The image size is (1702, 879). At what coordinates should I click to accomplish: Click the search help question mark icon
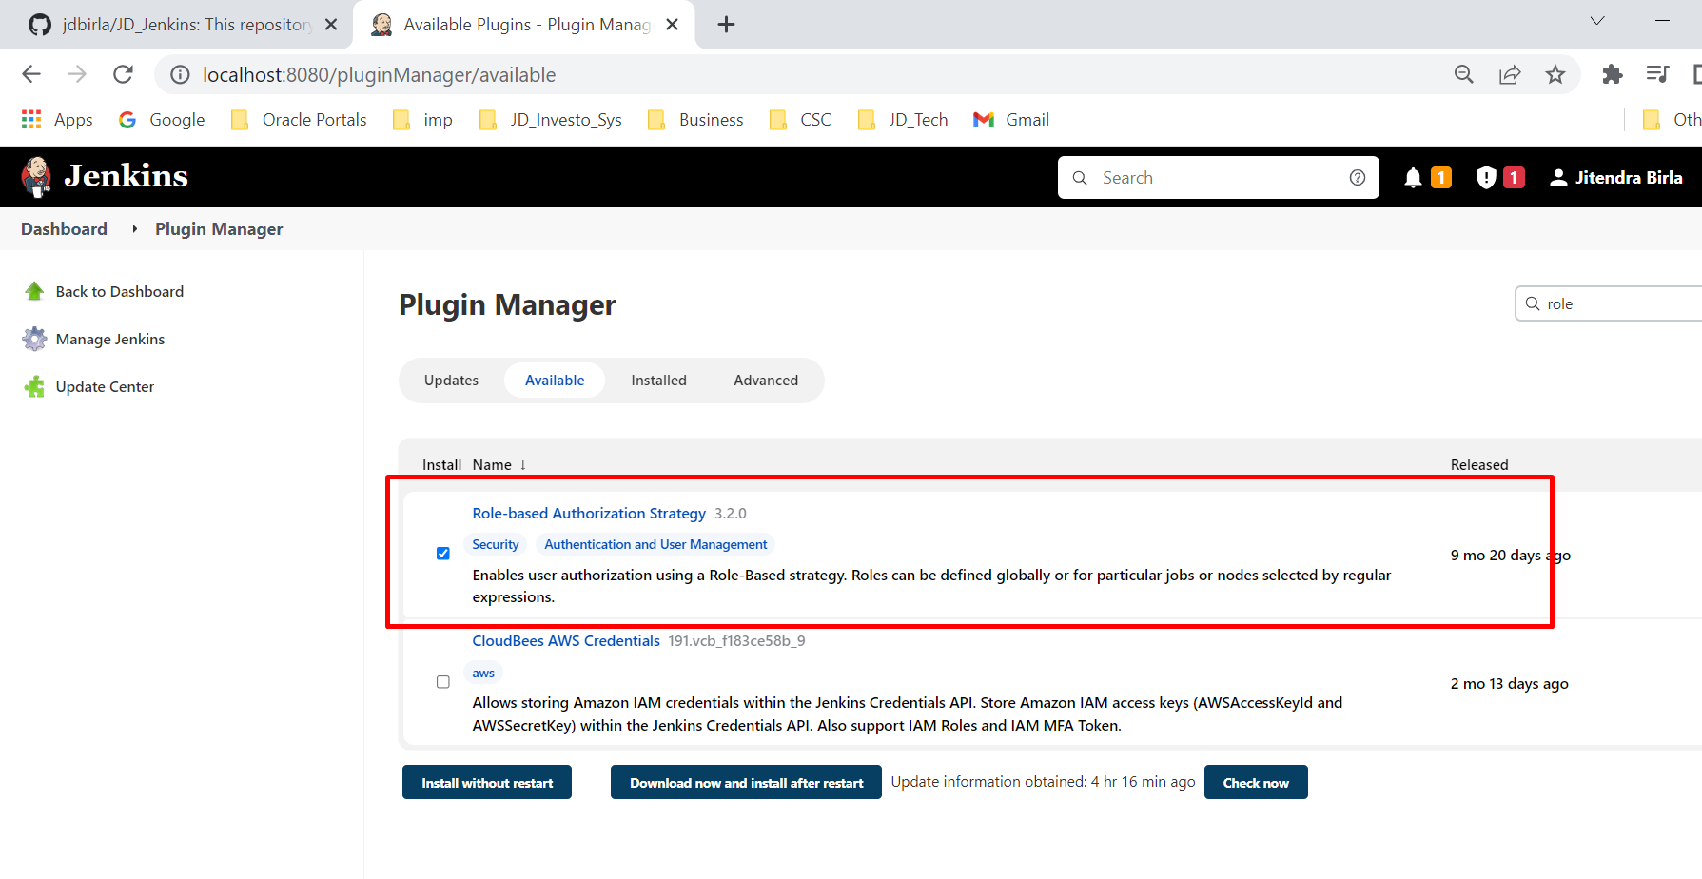coord(1358,178)
